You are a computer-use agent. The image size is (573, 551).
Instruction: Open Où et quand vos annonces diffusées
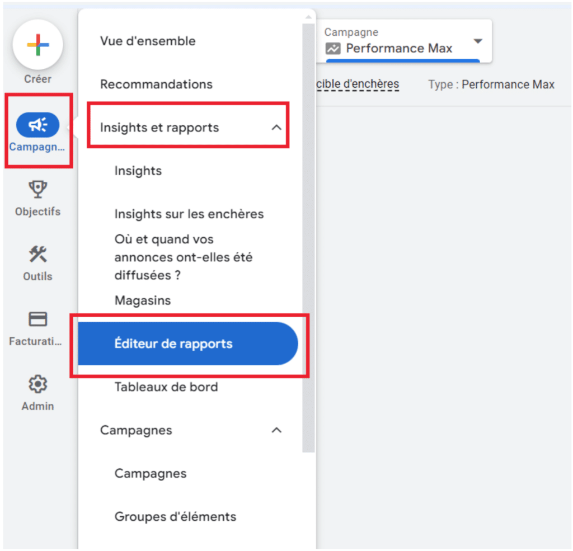pyautogui.click(x=184, y=257)
